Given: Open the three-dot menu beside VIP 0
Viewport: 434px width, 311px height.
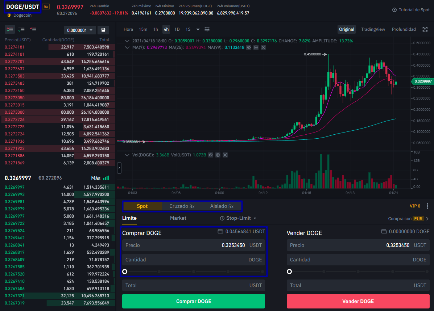Looking at the screenshot, I should pos(427,206).
